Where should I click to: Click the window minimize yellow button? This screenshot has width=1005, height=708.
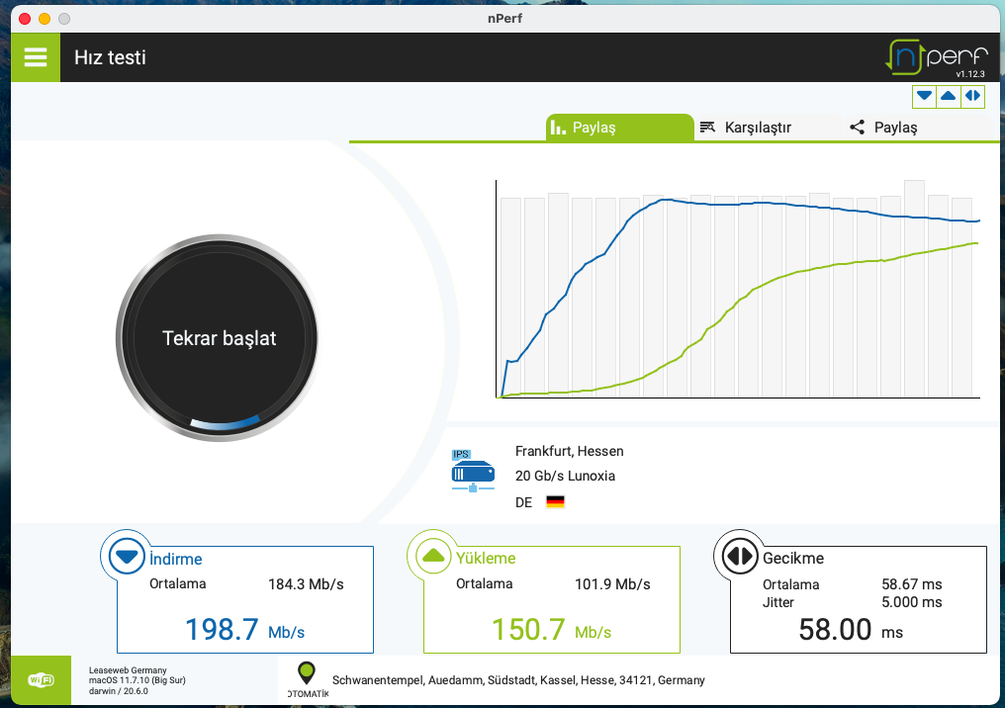point(45,19)
